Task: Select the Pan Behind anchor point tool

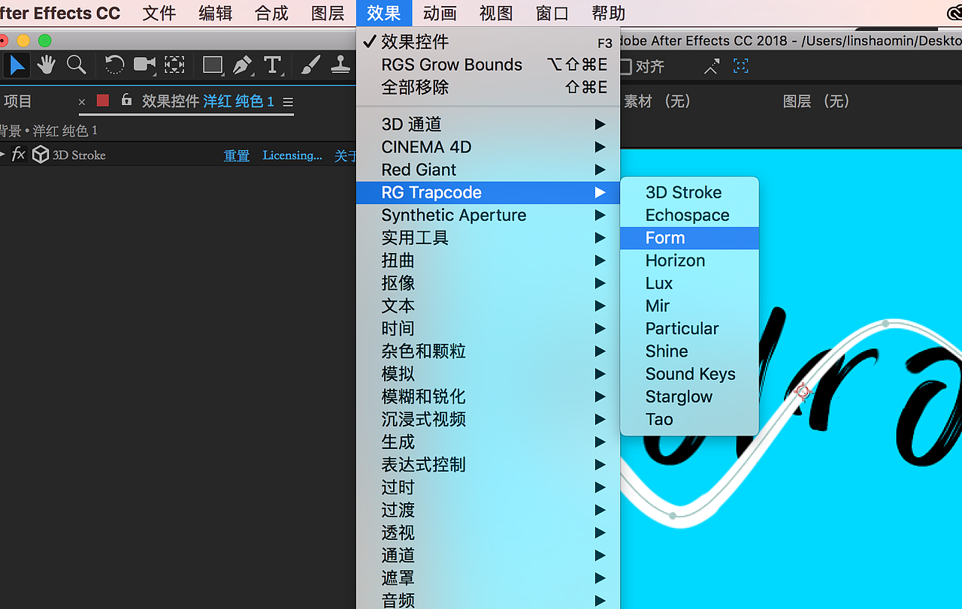Action: click(x=175, y=65)
